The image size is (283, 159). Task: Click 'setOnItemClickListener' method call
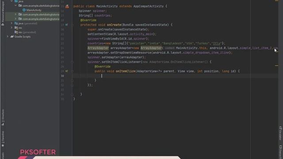click(x=121, y=62)
